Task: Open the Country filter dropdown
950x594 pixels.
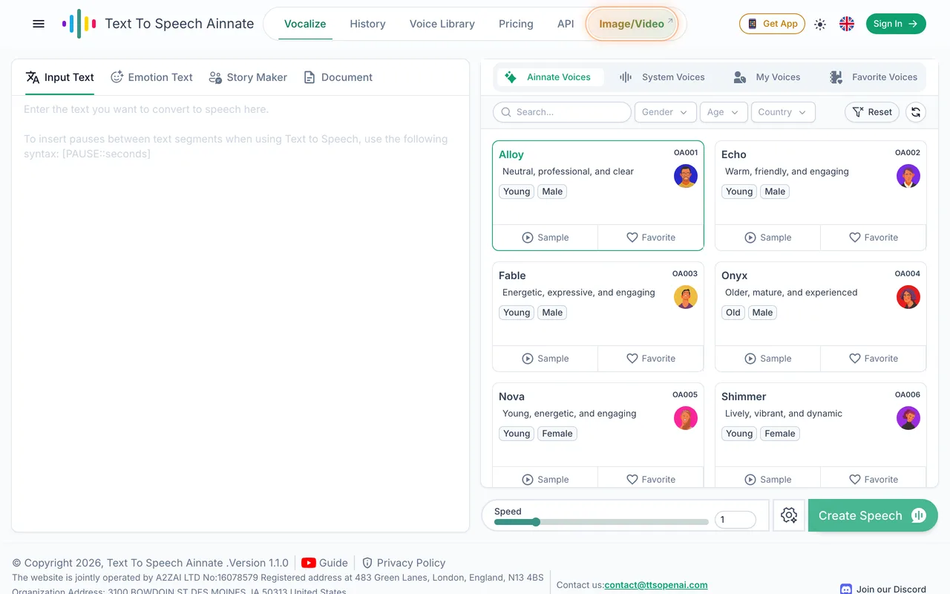Action: coord(783,112)
